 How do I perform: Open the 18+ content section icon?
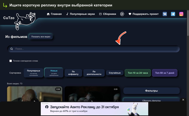coord(122,14)
